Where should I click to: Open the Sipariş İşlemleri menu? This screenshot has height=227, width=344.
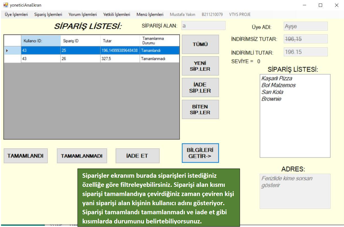[48, 15]
